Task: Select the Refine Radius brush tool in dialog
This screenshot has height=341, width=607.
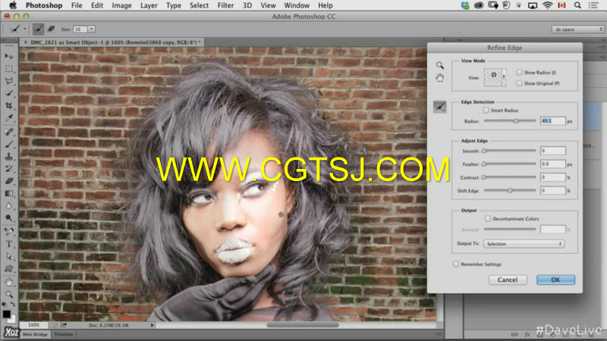Action: tap(440, 107)
